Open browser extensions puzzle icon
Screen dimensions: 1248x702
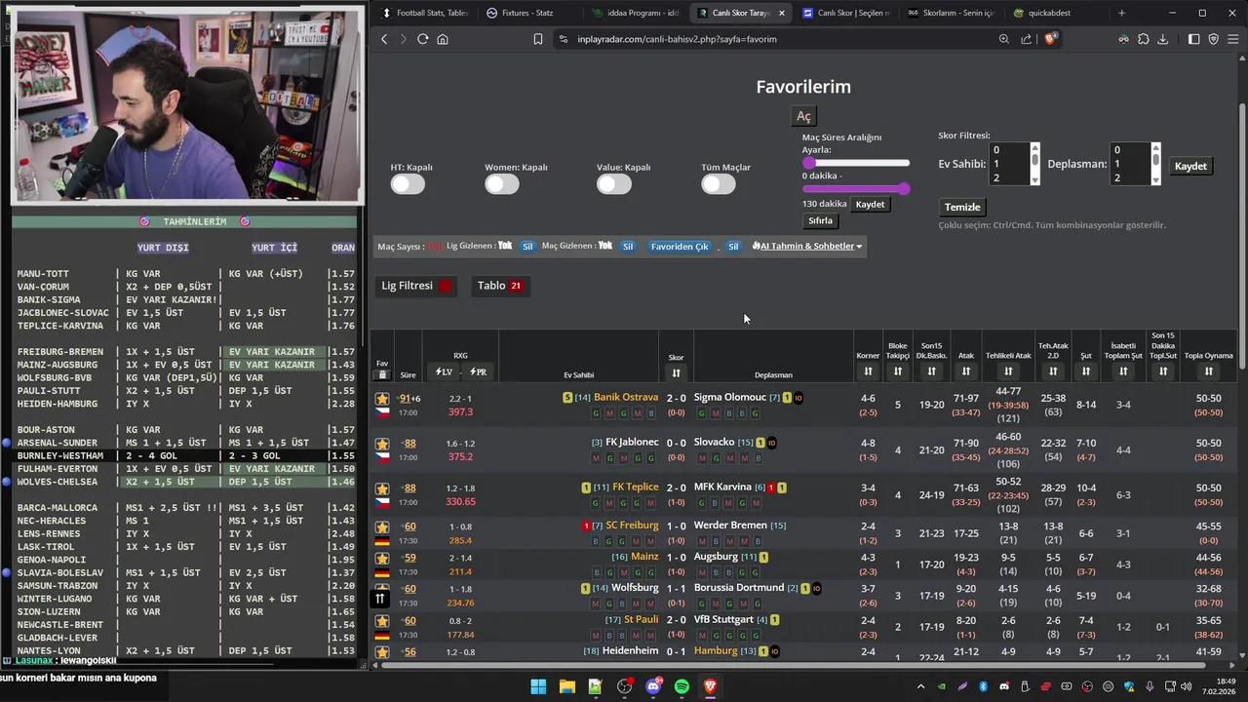click(1143, 39)
